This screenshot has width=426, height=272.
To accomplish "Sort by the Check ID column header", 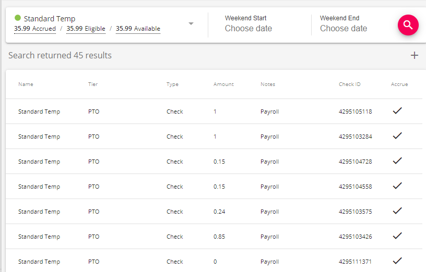I will point(350,84).
